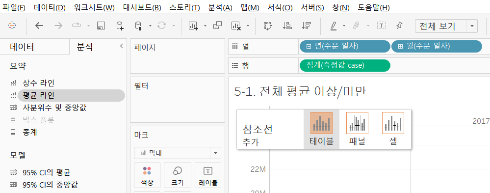The height and width of the screenshot is (193, 490).
Task: Open the new worksheet dropdown arrow
Action: coord(206,26)
